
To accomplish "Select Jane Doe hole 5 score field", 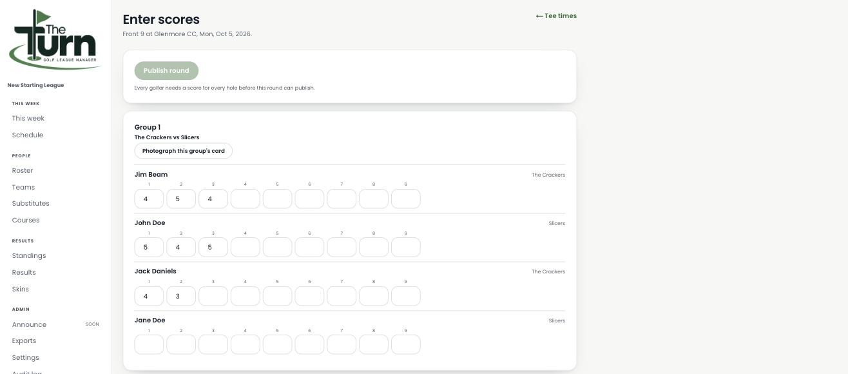I will pyautogui.click(x=278, y=344).
